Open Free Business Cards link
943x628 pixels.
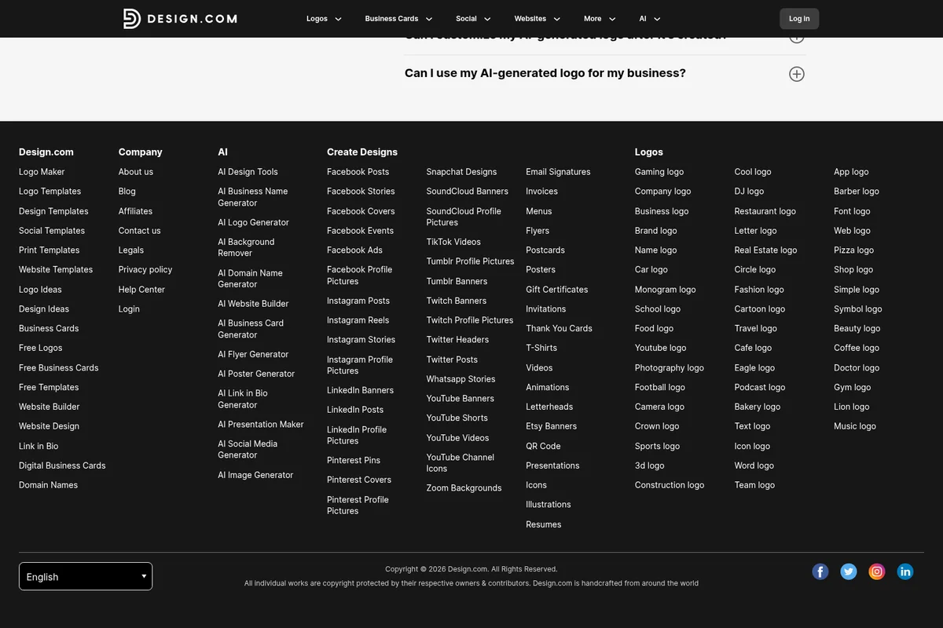[x=59, y=368]
